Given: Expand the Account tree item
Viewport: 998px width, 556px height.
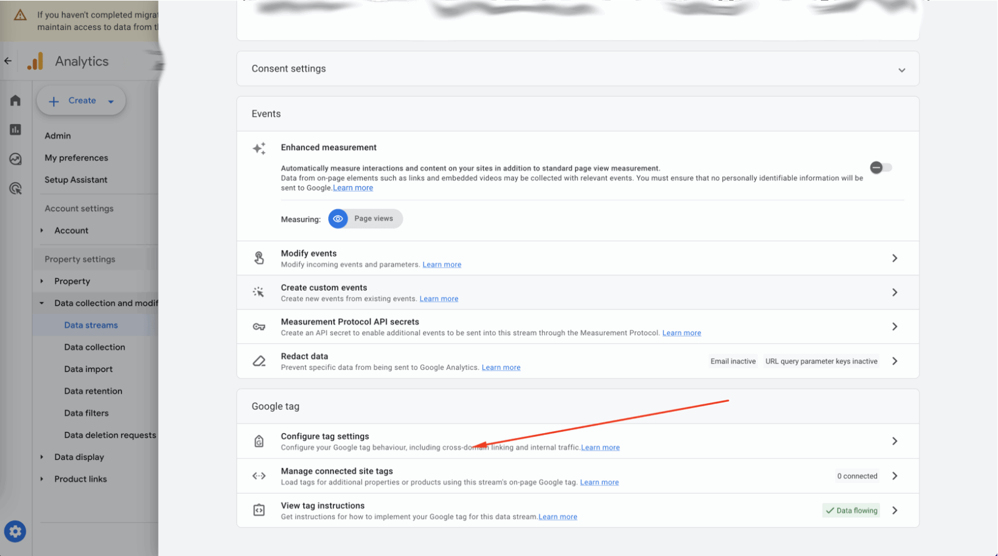Looking at the screenshot, I should [x=42, y=231].
